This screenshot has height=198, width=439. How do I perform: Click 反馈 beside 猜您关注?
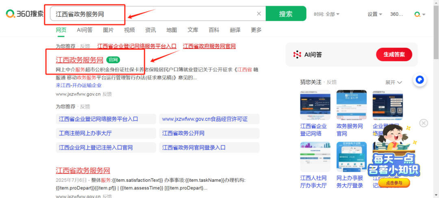point(332,82)
